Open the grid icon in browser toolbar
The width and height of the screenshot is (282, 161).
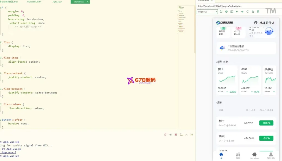click(258, 12)
